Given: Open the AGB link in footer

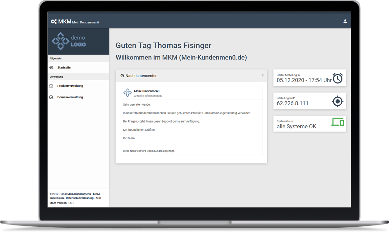Looking at the screenshot, I should pos(98,198).
